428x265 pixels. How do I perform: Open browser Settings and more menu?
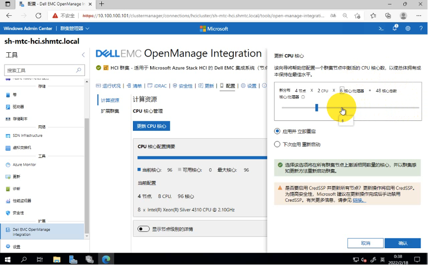(419, 16)
